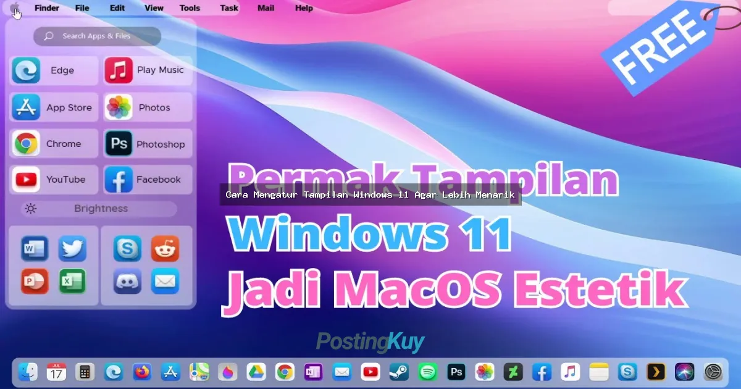Open the Discord icon in launcher panel
This screenshot has width=741, height=389.
click(x=127, y=281)
